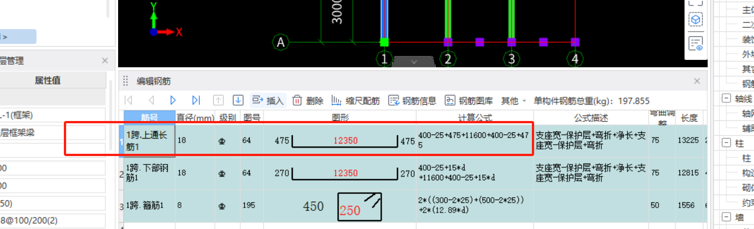Click the 直径(mm) column header
754x229 pixels.
[x=195, y=118]
